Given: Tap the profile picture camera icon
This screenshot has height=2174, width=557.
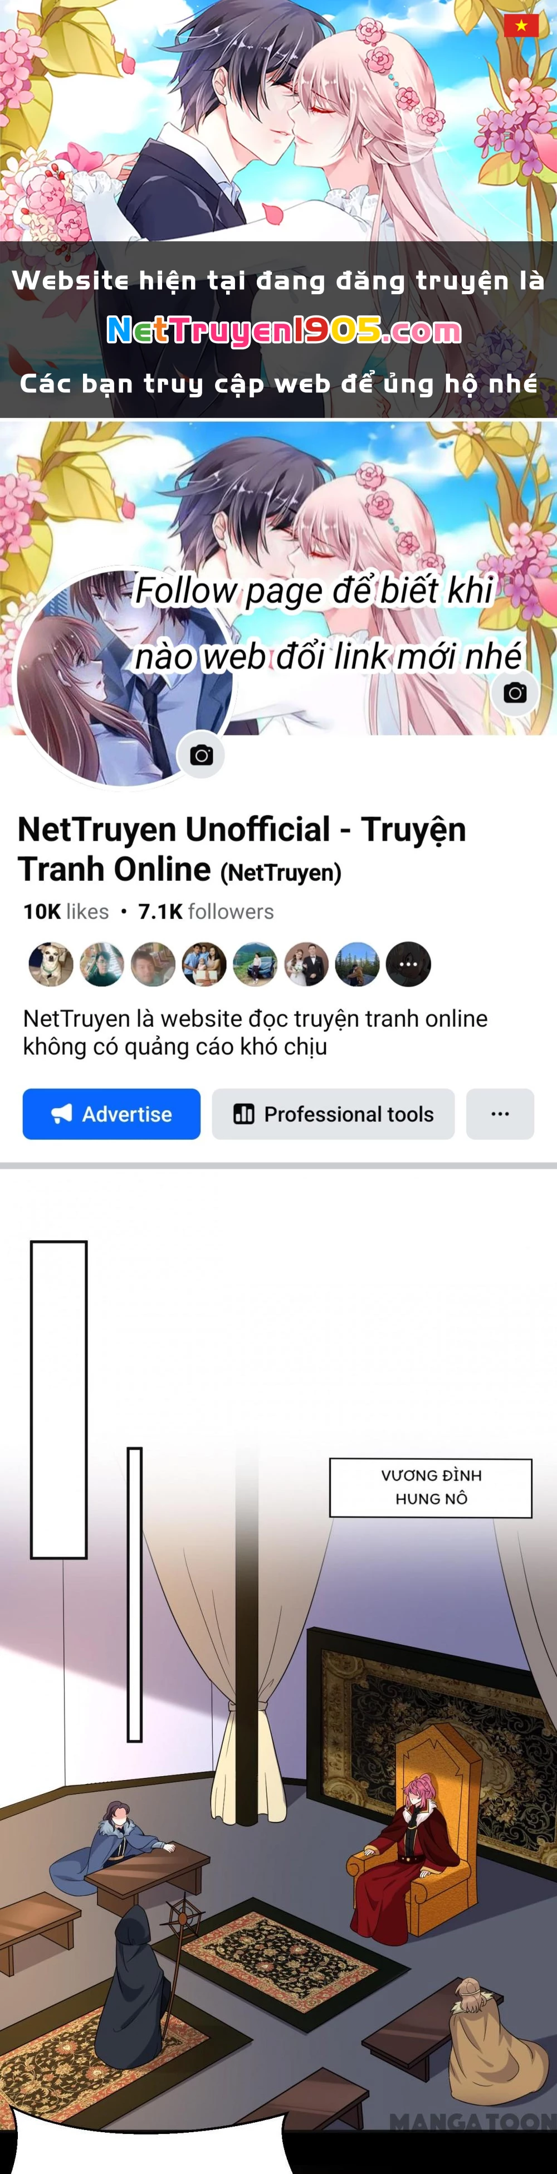Looking at the screenshot, I should click(201, 755).
